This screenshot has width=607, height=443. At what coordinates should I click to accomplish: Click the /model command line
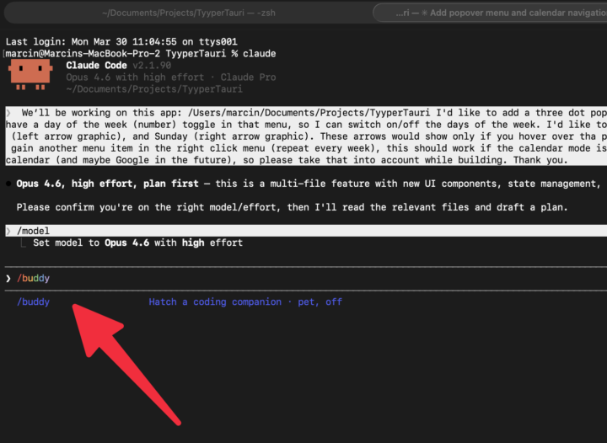coord(306,231)
